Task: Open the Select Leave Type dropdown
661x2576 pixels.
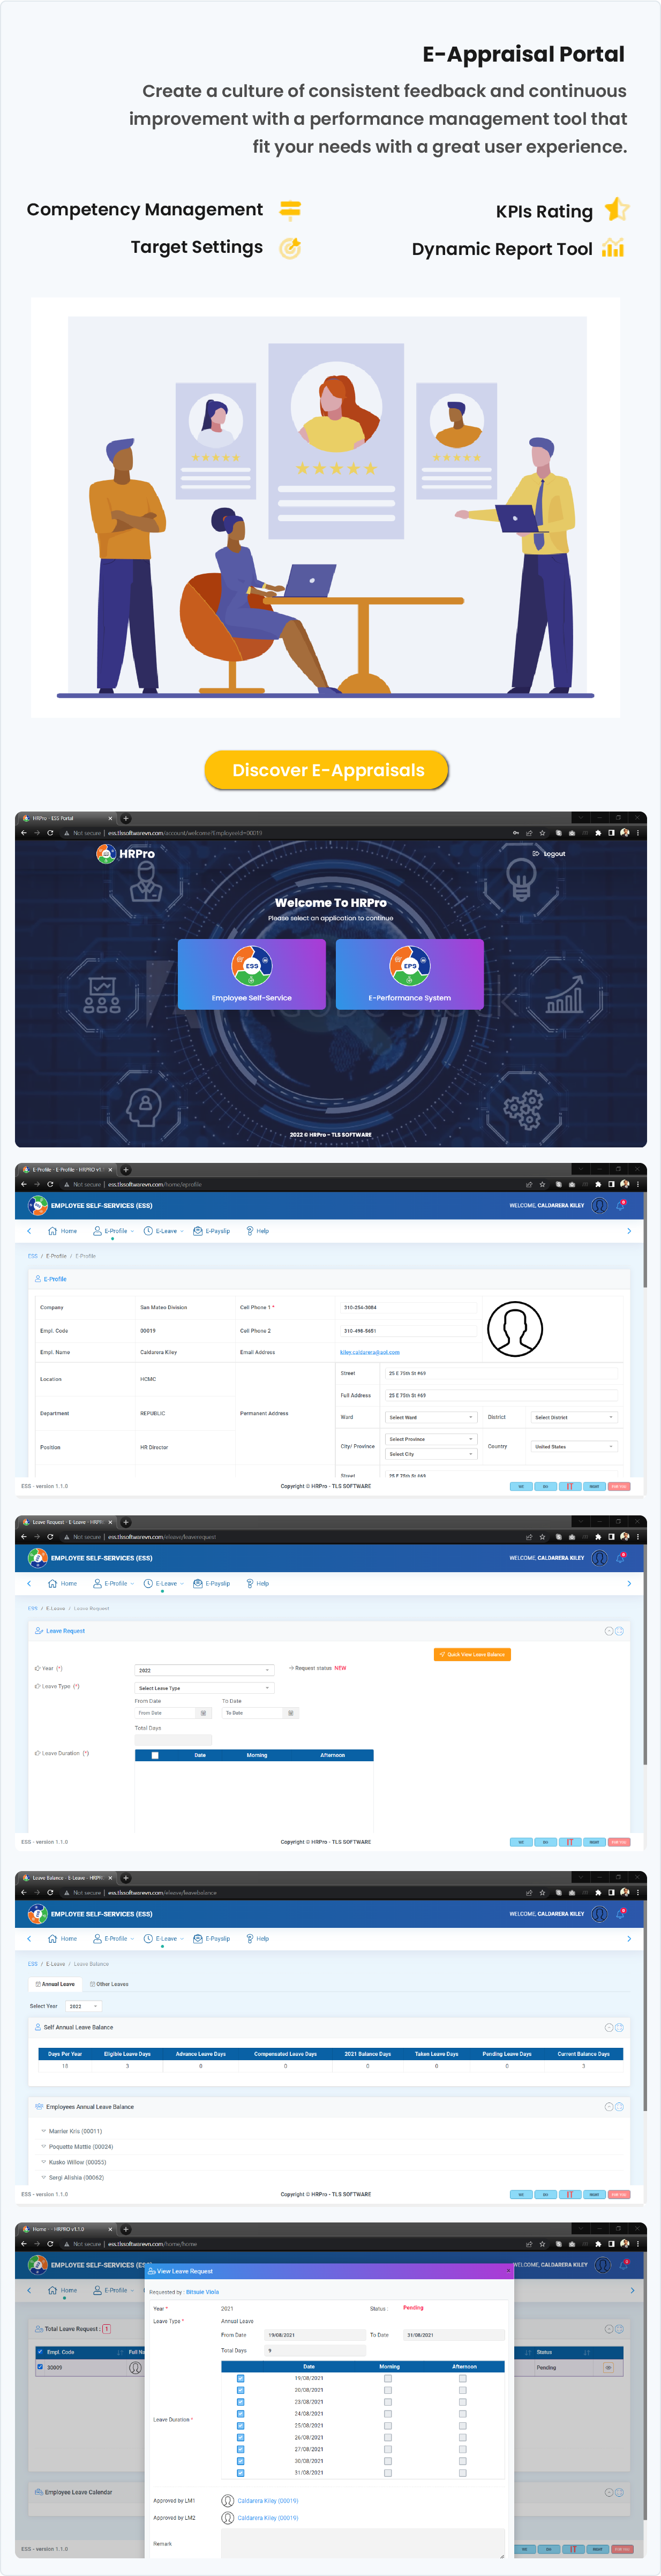Action: tap(204, 1687)
